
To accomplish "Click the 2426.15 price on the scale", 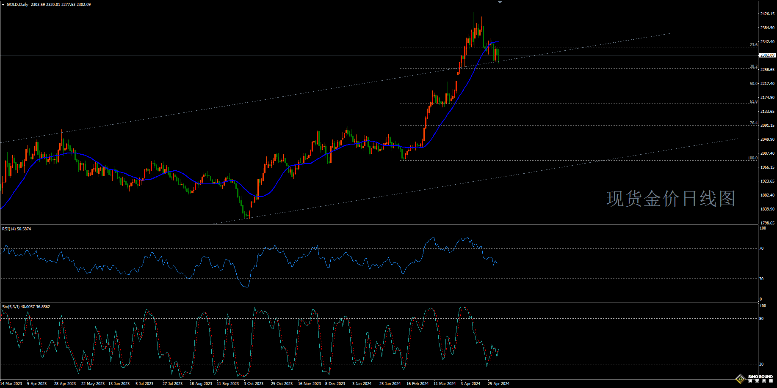I will (x=767, y=14).
